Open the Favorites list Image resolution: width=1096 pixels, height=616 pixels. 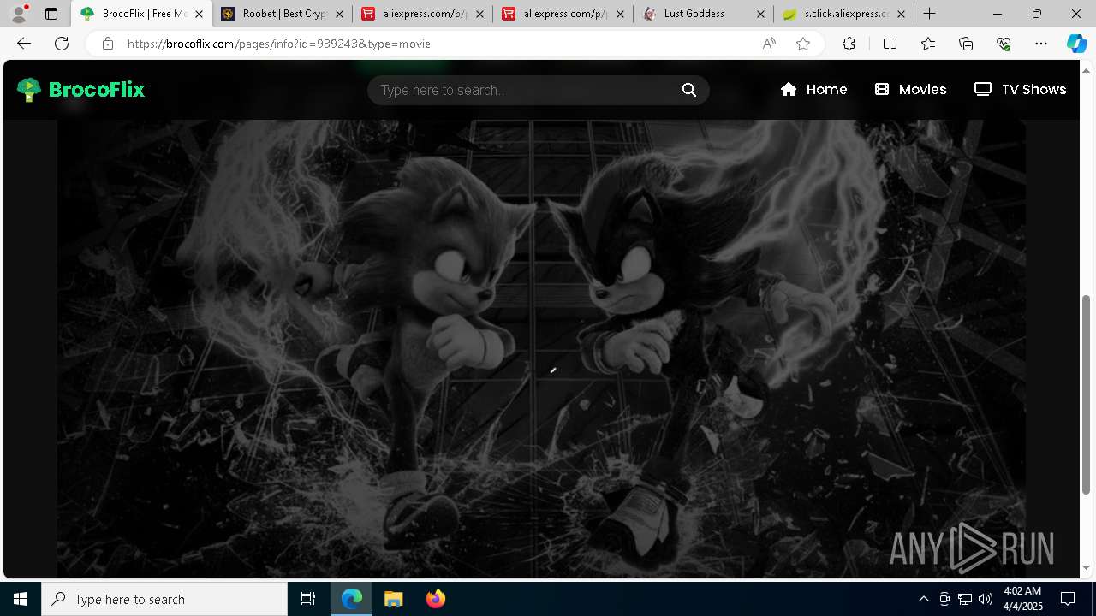pyautogui.click(x=928, y=44)
